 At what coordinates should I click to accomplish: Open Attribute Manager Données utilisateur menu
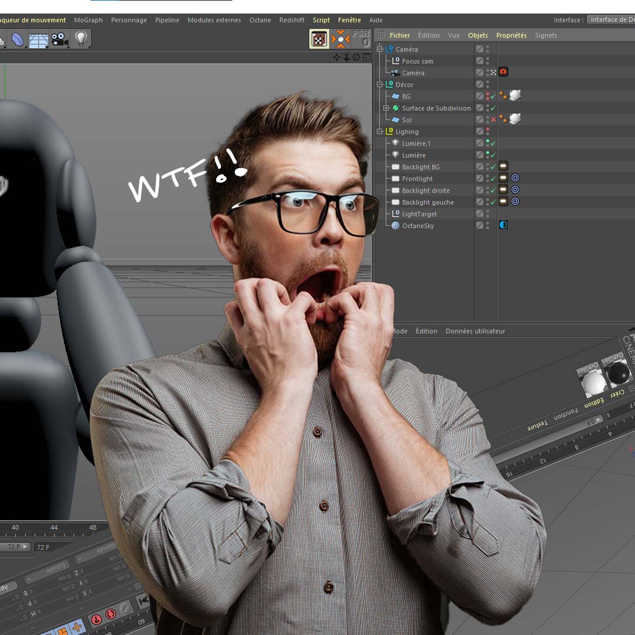[475, 331]
